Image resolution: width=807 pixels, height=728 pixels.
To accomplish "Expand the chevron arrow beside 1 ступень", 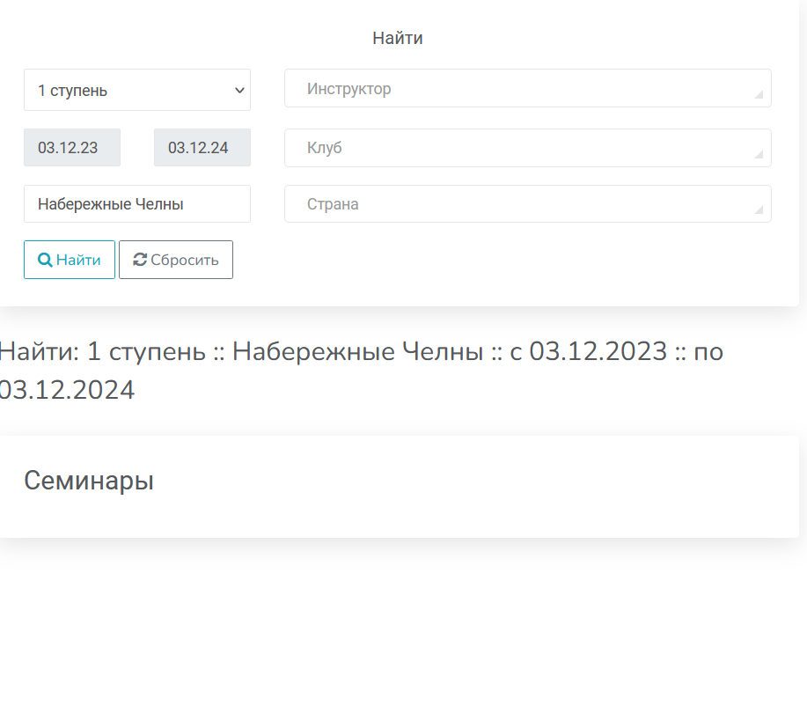I will [238, 90].
